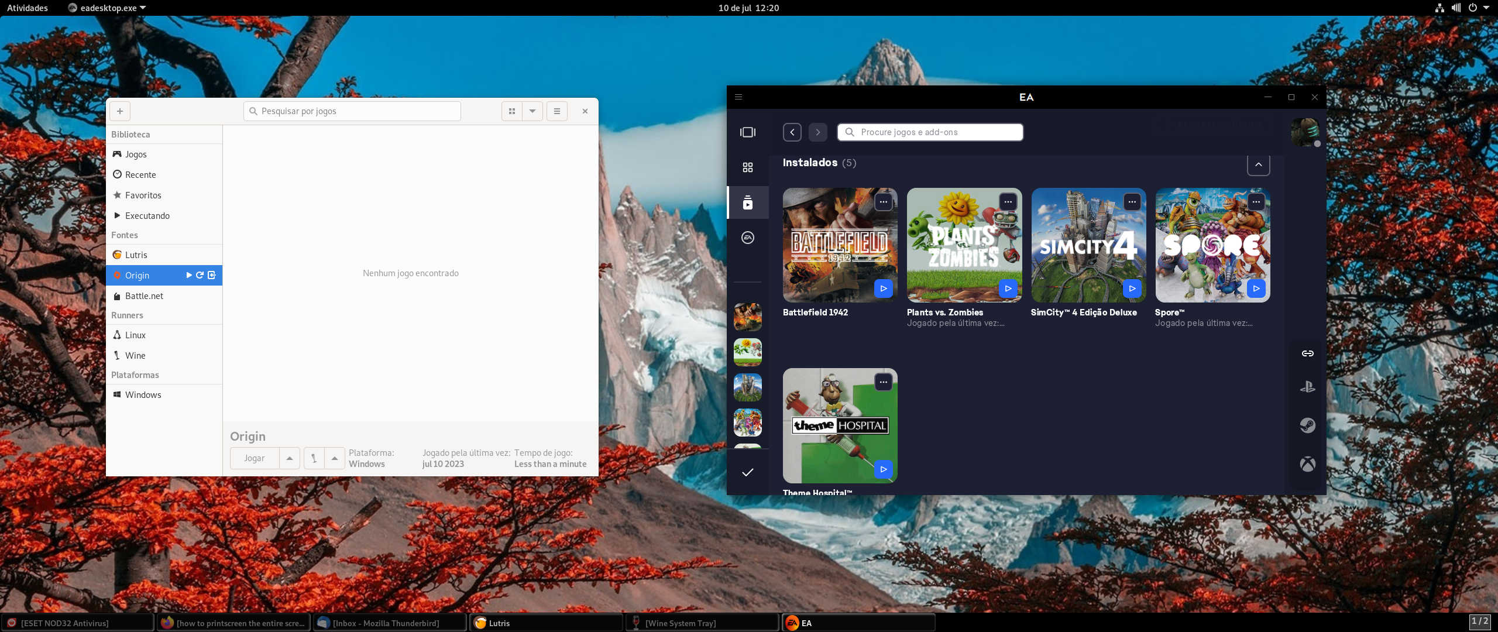Open Battlefield 1942 options menu
This screenshot has width=1498, height=632.
pyautogui.click(x=884, y=202)
